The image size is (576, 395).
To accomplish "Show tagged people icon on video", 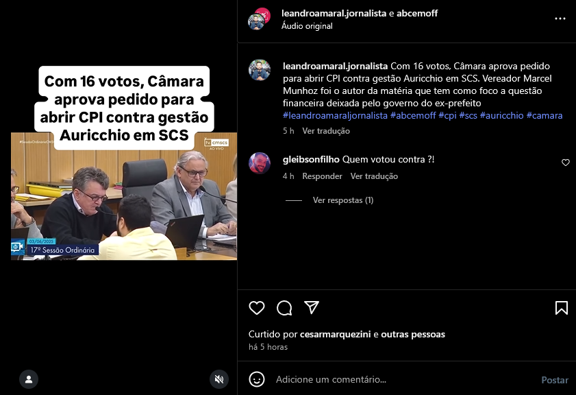I will (29, 379).
